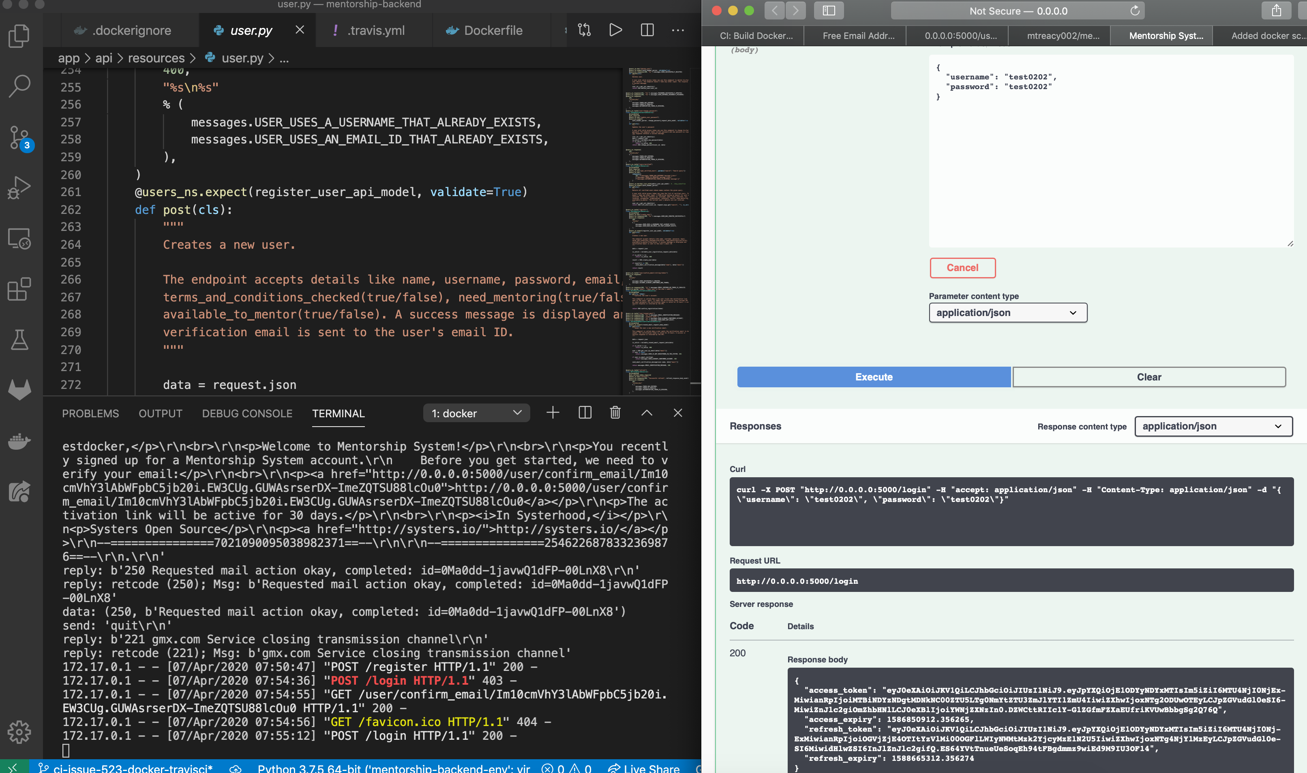This screenshot has width=1307, height=773.
Task: Switch to the Dockerfile tab
Action: (491, 30)
